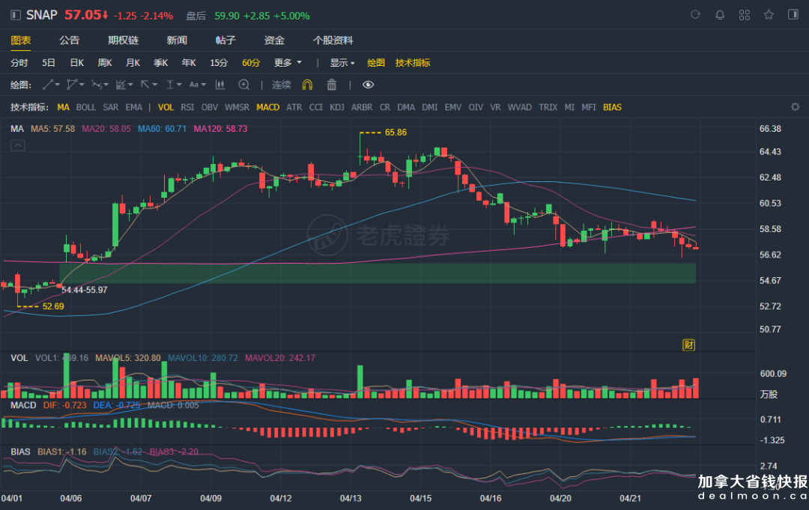The height and width of the screenshot is (510, 809).
Task: Turn on the RSI indicator
Action: click(187, 107)
